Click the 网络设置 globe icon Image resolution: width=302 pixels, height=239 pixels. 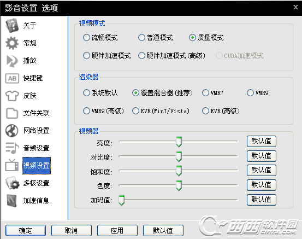[12, 131]
